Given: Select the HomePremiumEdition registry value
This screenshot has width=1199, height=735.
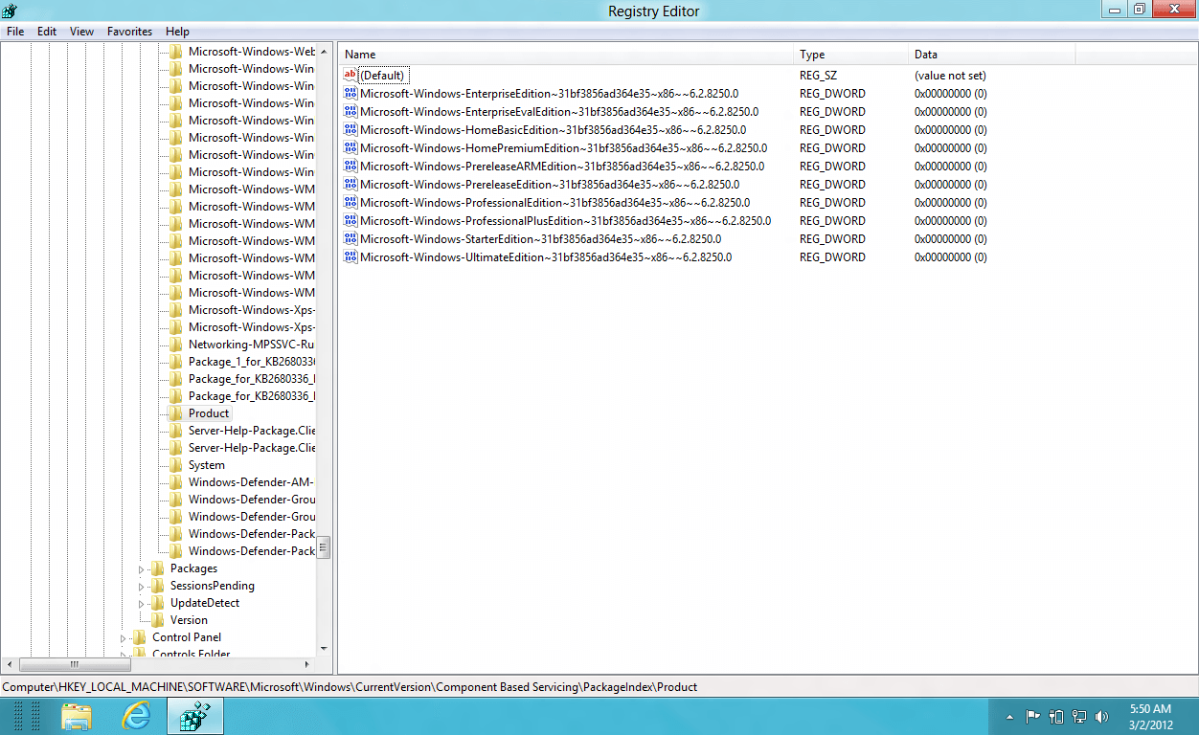Looking at the screenshot, I should coord(563,148).
